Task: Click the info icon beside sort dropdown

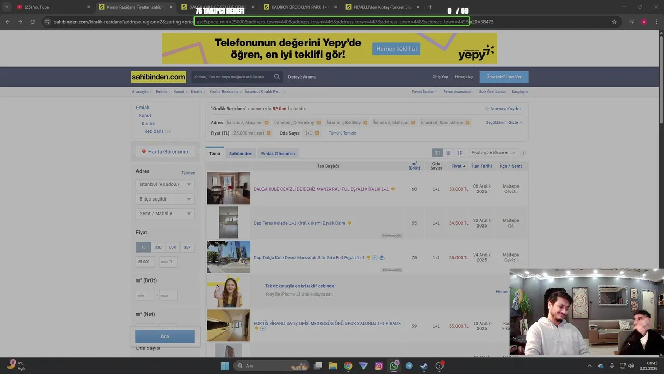Action: coord(523,153)
